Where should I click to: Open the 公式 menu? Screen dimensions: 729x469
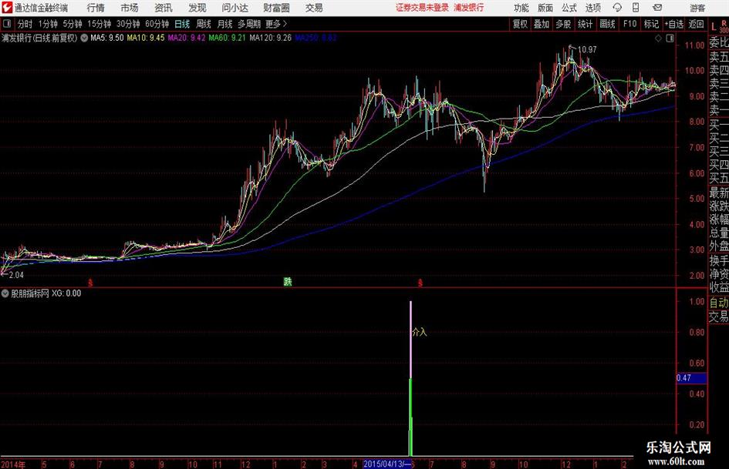(569, 8)
